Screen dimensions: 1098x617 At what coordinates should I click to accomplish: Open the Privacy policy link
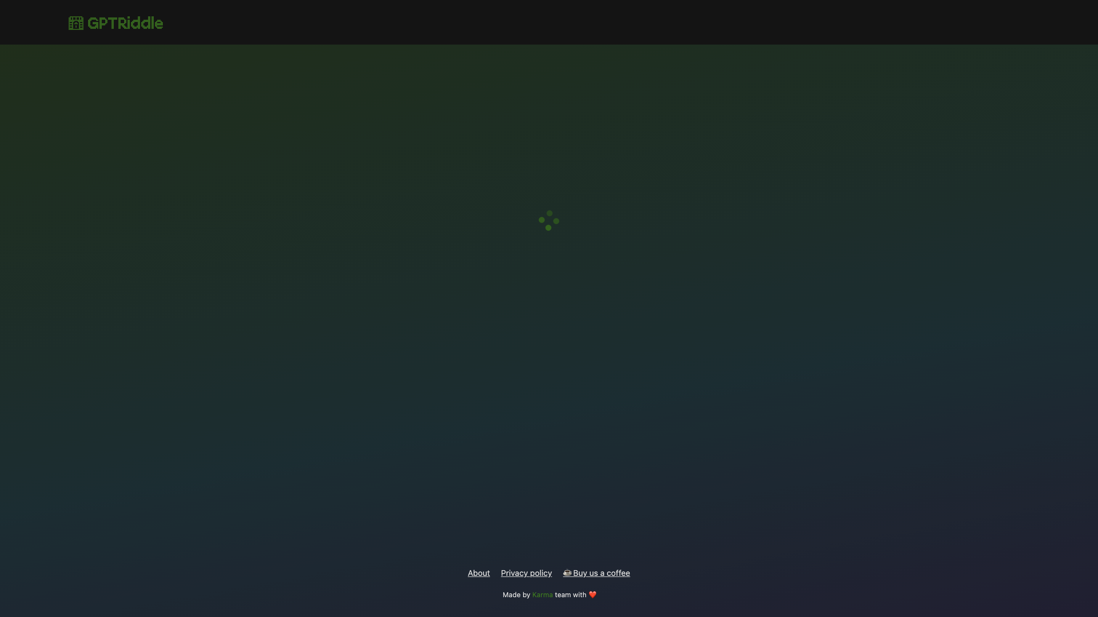tap(526, 573)
